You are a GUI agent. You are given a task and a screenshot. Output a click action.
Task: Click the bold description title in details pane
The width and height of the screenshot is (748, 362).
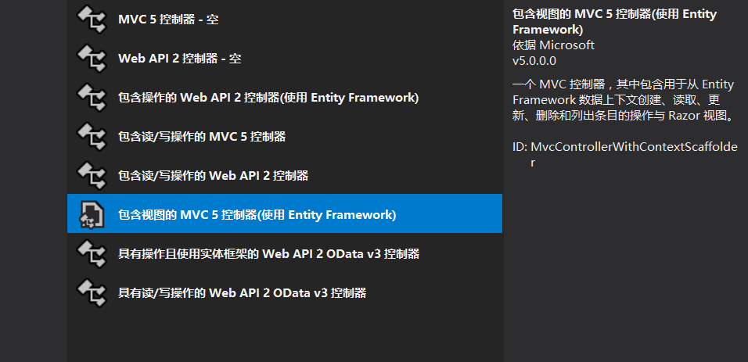coord(614,22)
